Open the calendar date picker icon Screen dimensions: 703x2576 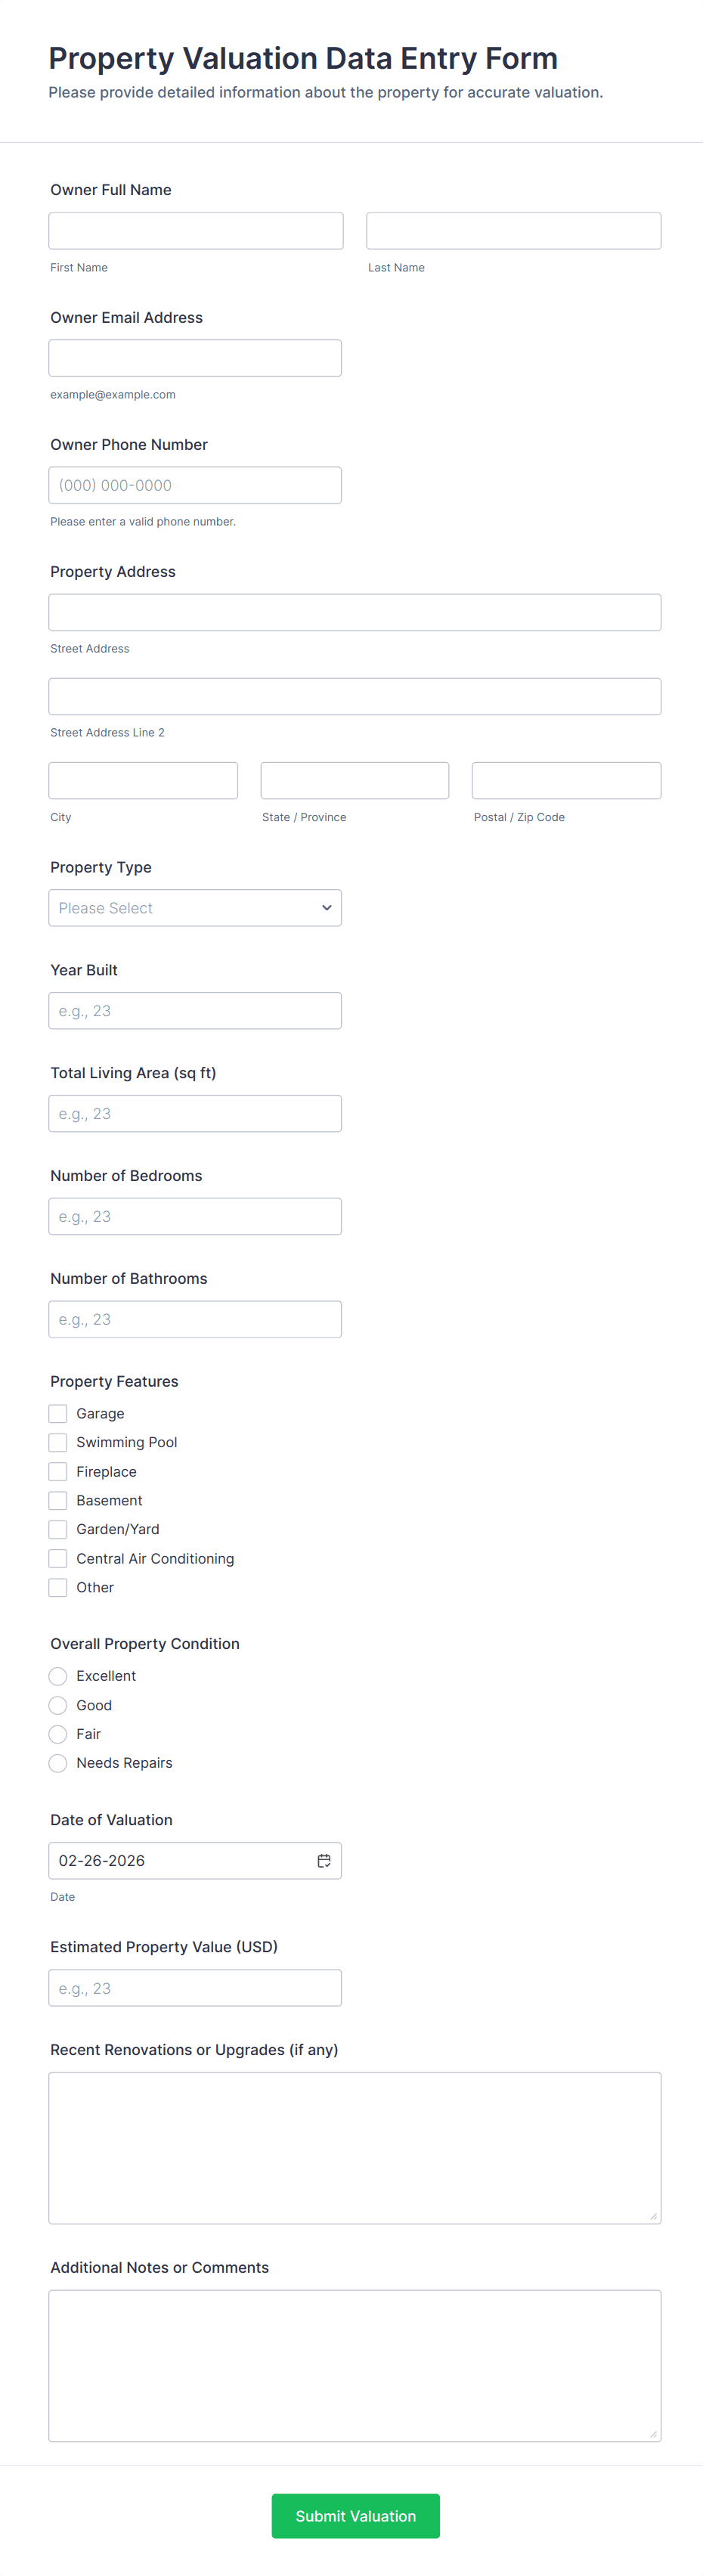(x=324, y=1860)
